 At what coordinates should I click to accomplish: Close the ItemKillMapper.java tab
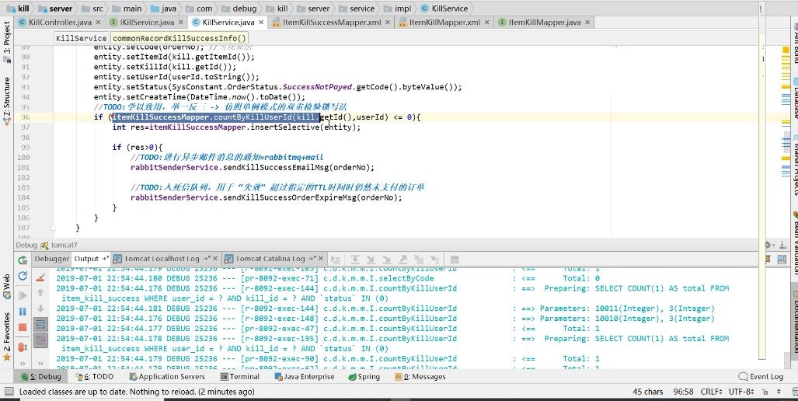[x=587, y=23]
